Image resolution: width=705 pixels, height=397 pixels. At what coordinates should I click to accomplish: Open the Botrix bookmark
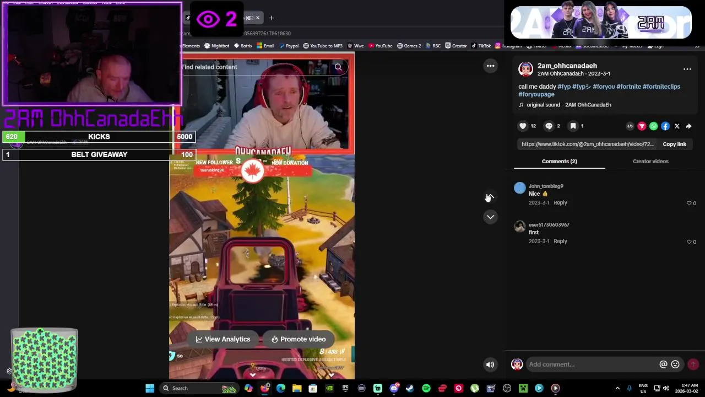point(242,46)
